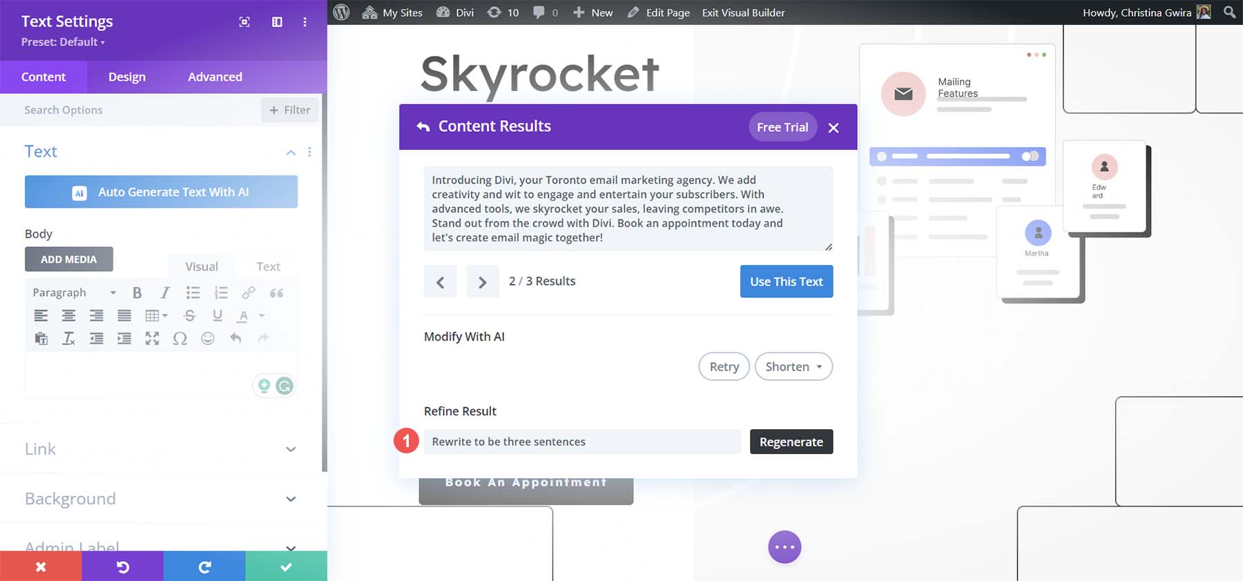Click the paste as text icon
Image resolution: width=1243 pixels, height=581 pixels.
tap(41, 338)
